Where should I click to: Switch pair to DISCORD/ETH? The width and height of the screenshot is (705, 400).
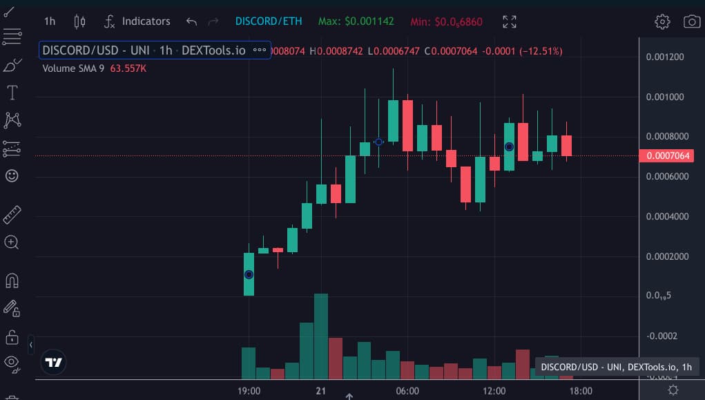coord(269,21)
